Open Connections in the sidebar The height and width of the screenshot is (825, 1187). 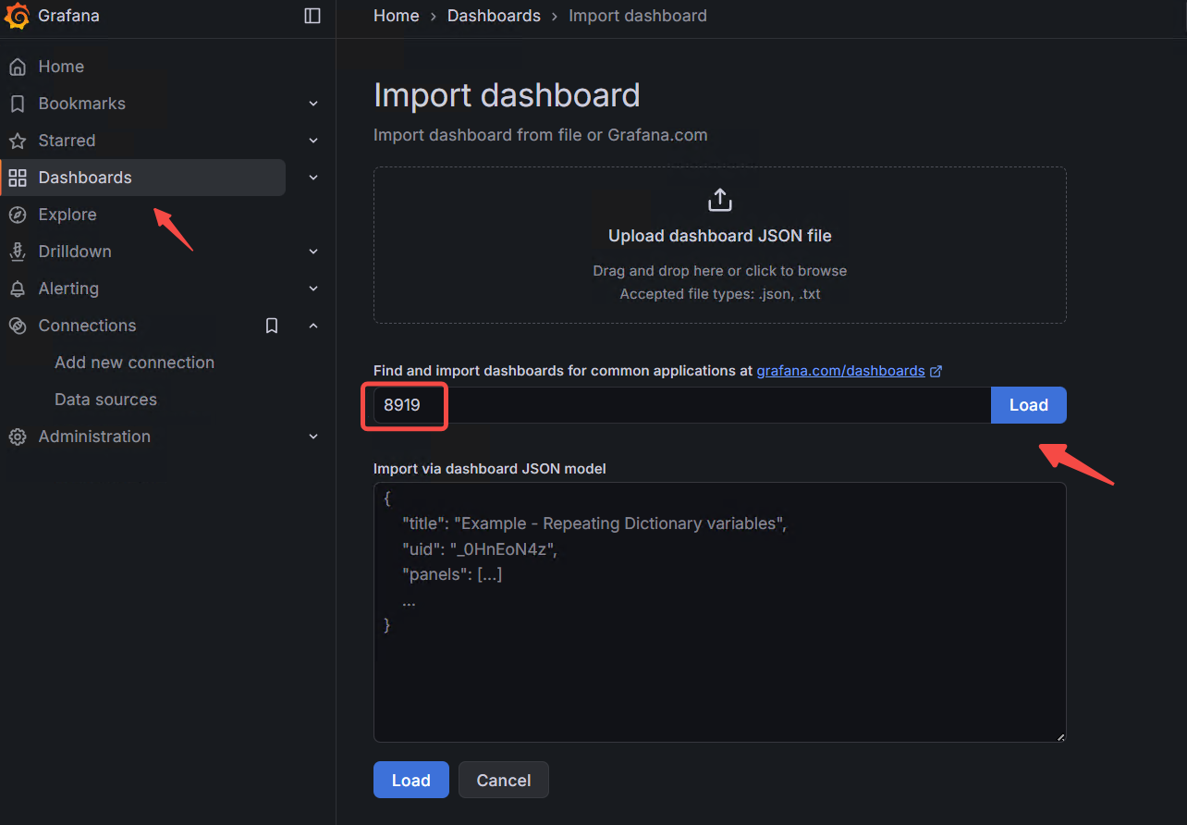(x=87, y=326)
